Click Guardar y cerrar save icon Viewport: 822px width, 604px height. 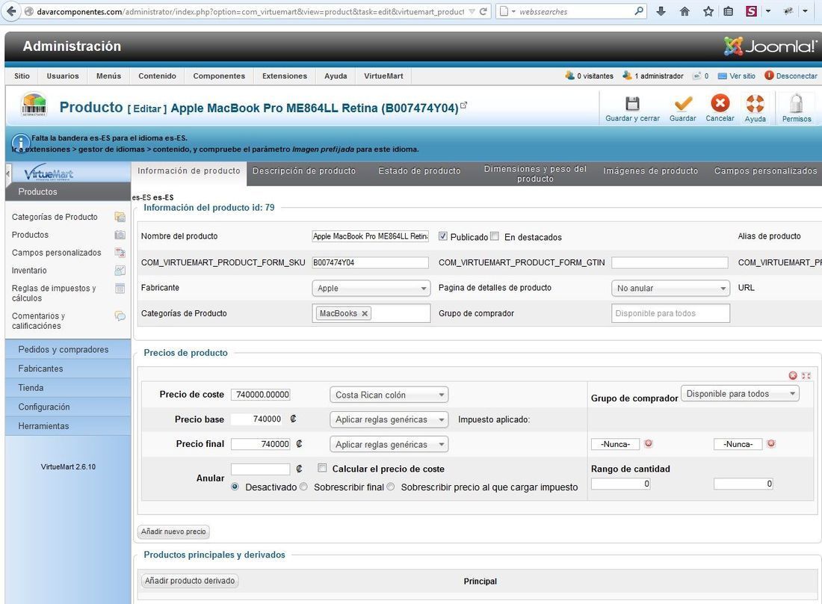pyautogui.click(x=632, y=103)
